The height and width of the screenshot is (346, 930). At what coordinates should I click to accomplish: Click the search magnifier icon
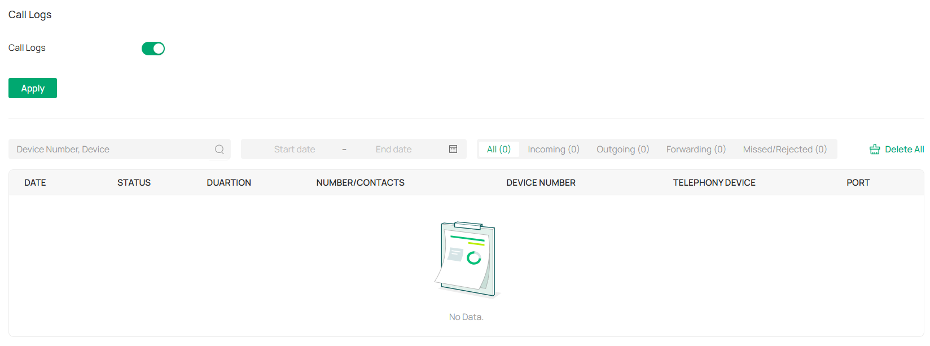point(220,150)
